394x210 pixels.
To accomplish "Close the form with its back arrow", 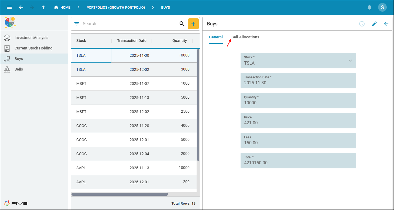I will tap(386, 24).
